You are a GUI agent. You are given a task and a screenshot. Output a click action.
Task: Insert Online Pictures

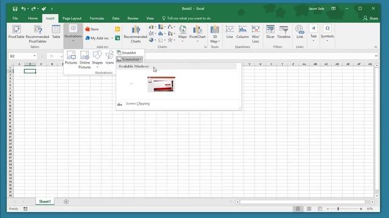84,60
